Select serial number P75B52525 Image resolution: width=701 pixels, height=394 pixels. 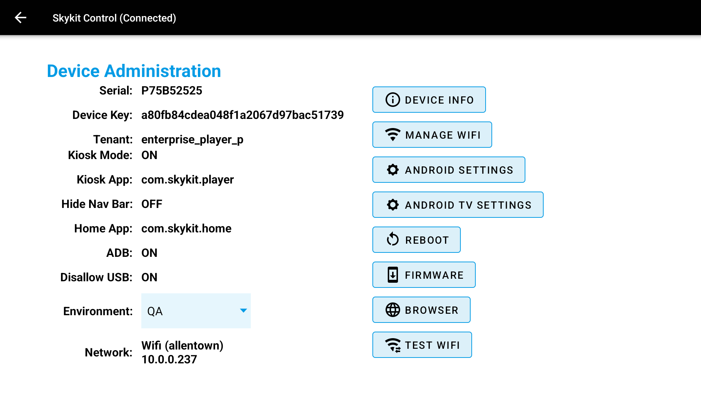coord(172,90)
